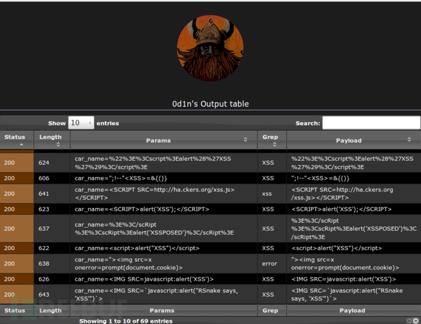Click payload "><img src=x onerror=prompt
The height and width of the screenshot is (324, 421).
[x=345, y=264]
